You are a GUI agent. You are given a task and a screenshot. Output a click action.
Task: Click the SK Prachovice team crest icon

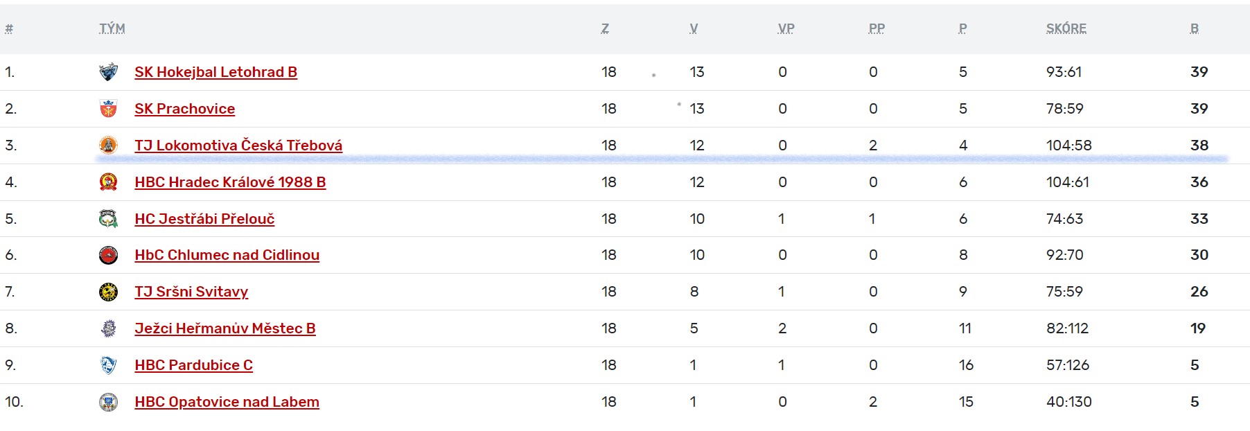108,109
